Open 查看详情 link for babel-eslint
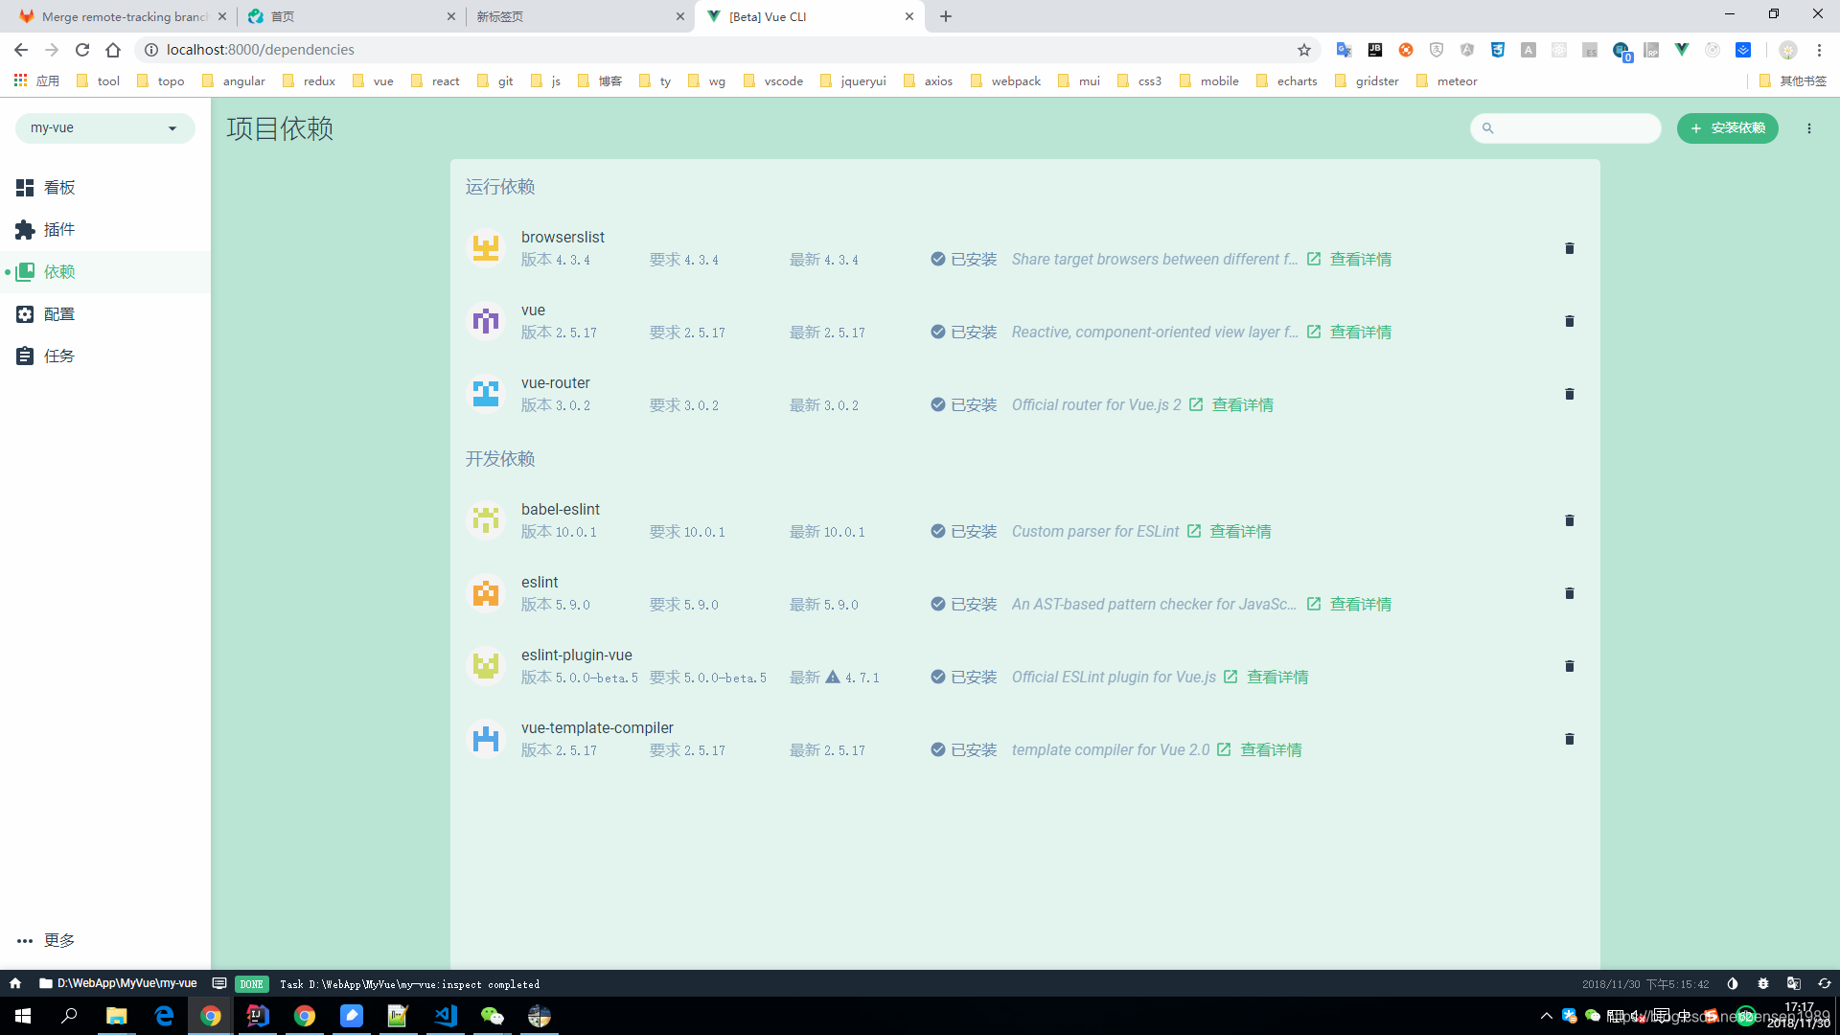 tap(1230, 532)
